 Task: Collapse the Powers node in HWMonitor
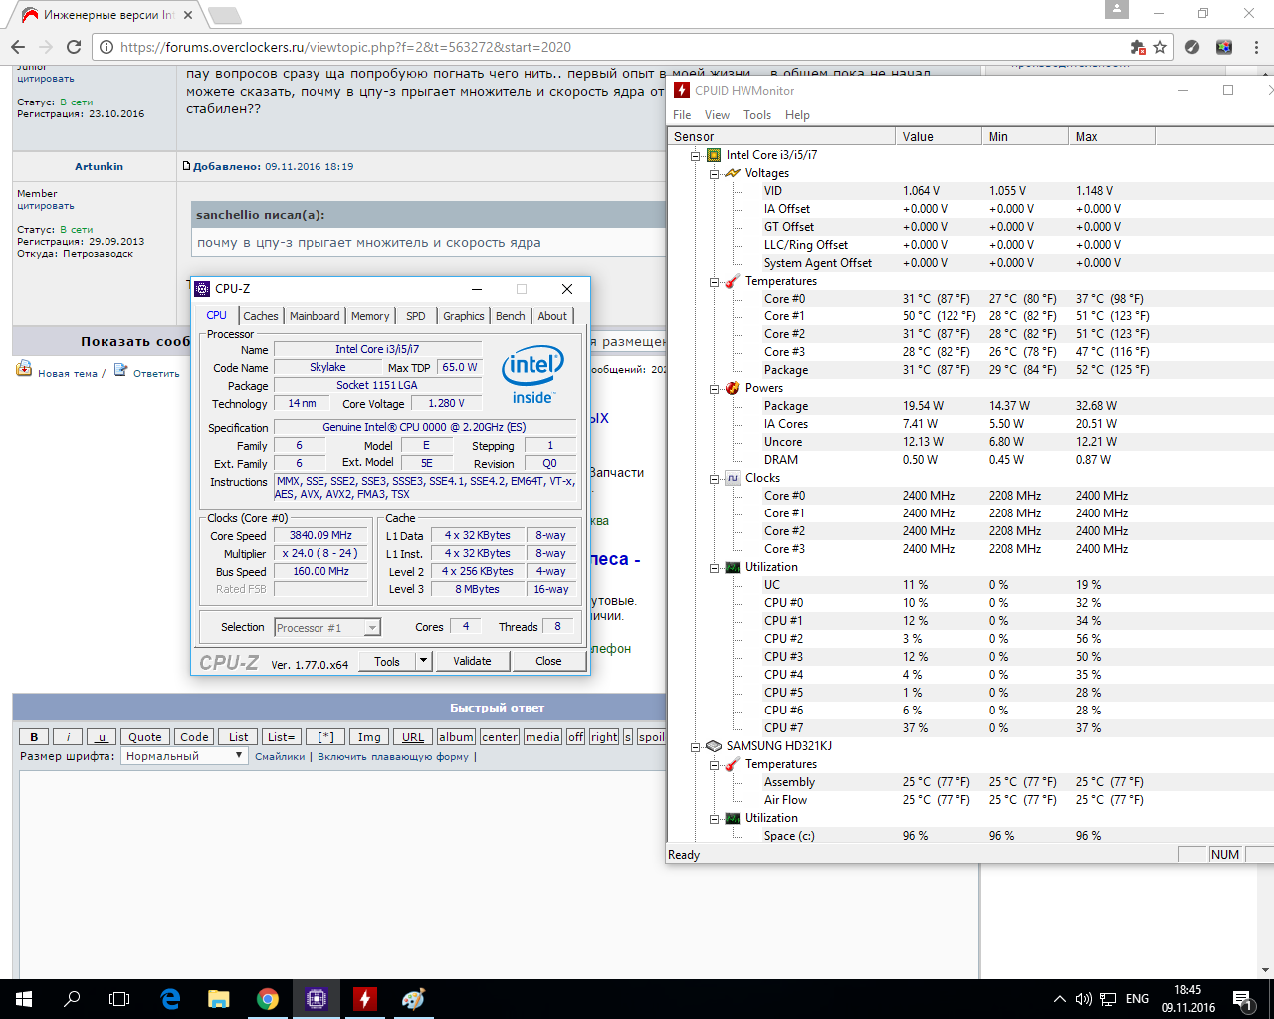pyautogui.click(x=714, y=389)
